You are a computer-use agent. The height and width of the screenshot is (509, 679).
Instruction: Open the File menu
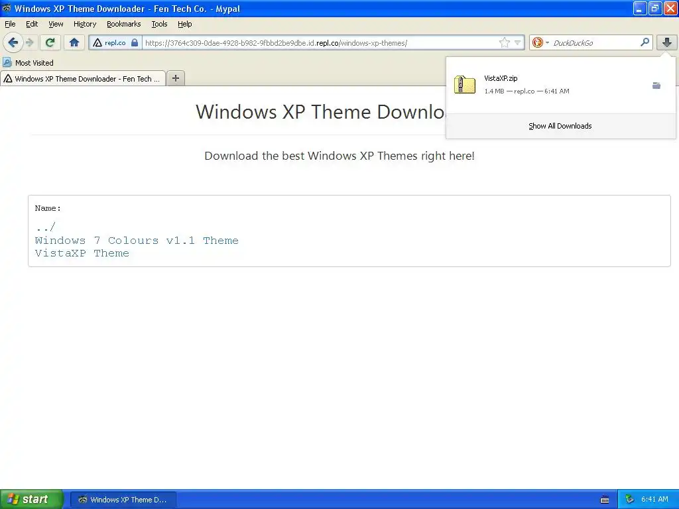tap(10, 24)
